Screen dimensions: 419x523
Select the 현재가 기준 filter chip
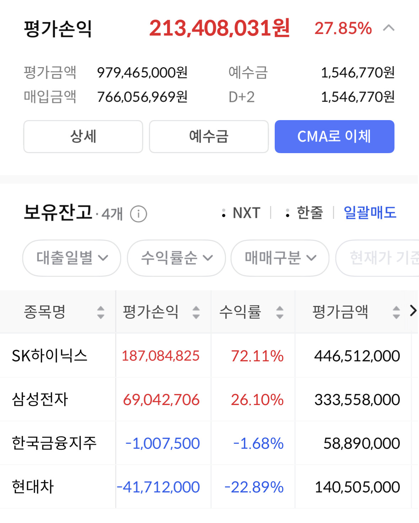[x=377, y=258]
